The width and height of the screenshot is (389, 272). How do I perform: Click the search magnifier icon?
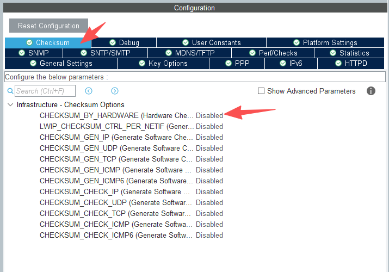[10, 91]
